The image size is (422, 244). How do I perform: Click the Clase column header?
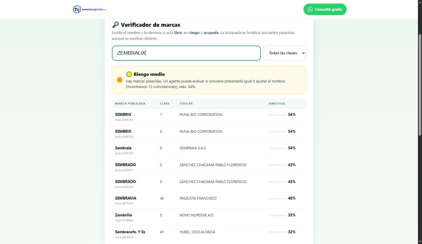point(165,104)
